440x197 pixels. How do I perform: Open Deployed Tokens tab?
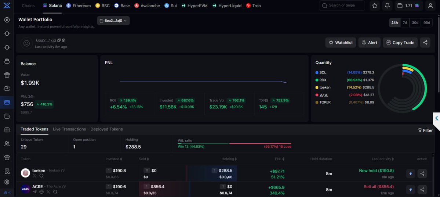(107, 129)
